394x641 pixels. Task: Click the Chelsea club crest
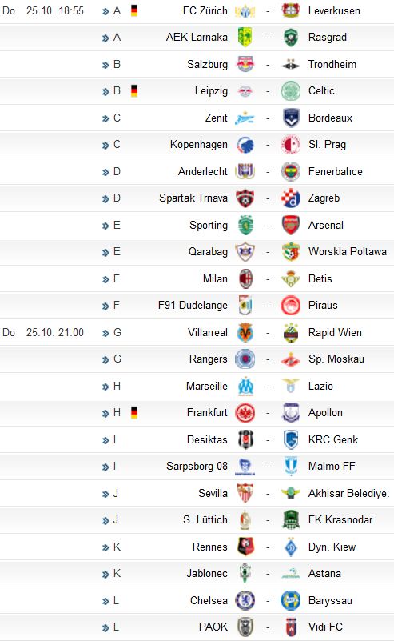(x=245, y=600)
